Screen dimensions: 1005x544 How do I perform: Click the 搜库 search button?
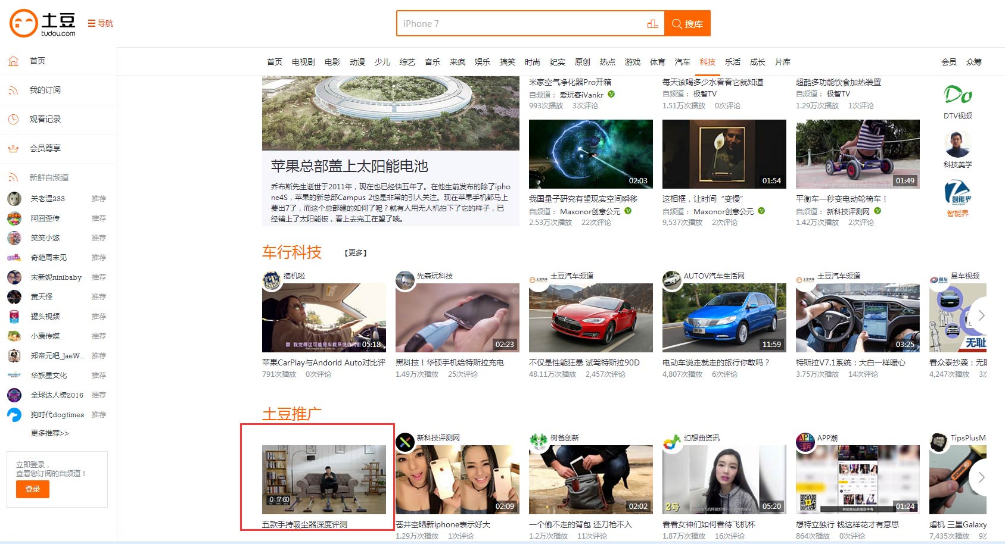[x=687, y=24]
